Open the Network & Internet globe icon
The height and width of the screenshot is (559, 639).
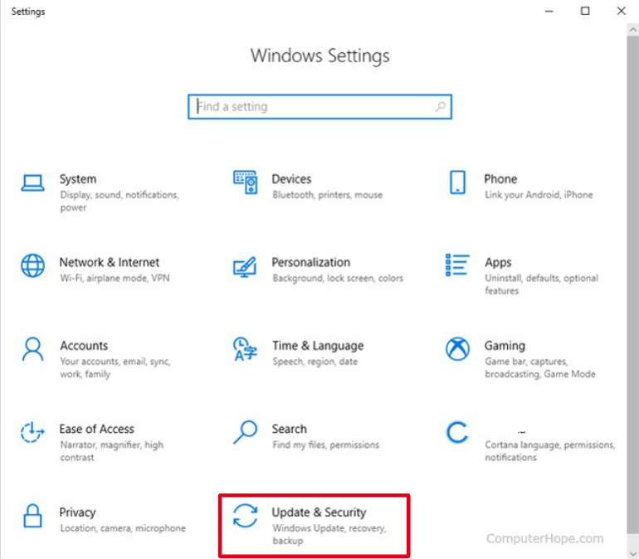pyautogui.click(x=32, y=265)
